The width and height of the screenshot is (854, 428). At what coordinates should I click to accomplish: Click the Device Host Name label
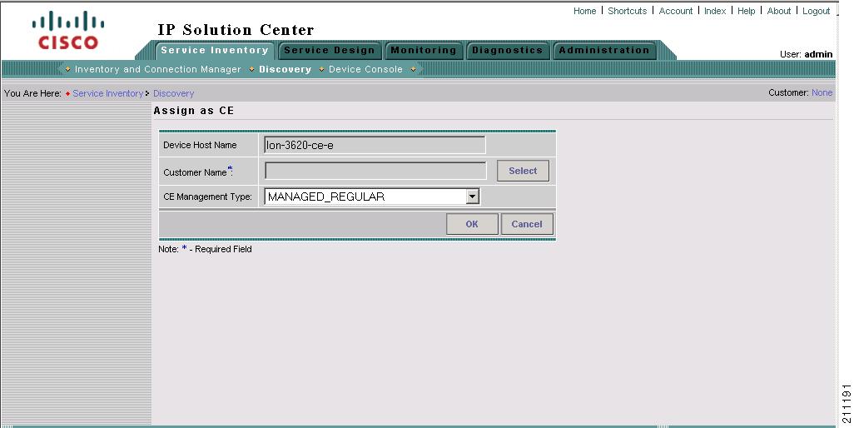point(200,145)
